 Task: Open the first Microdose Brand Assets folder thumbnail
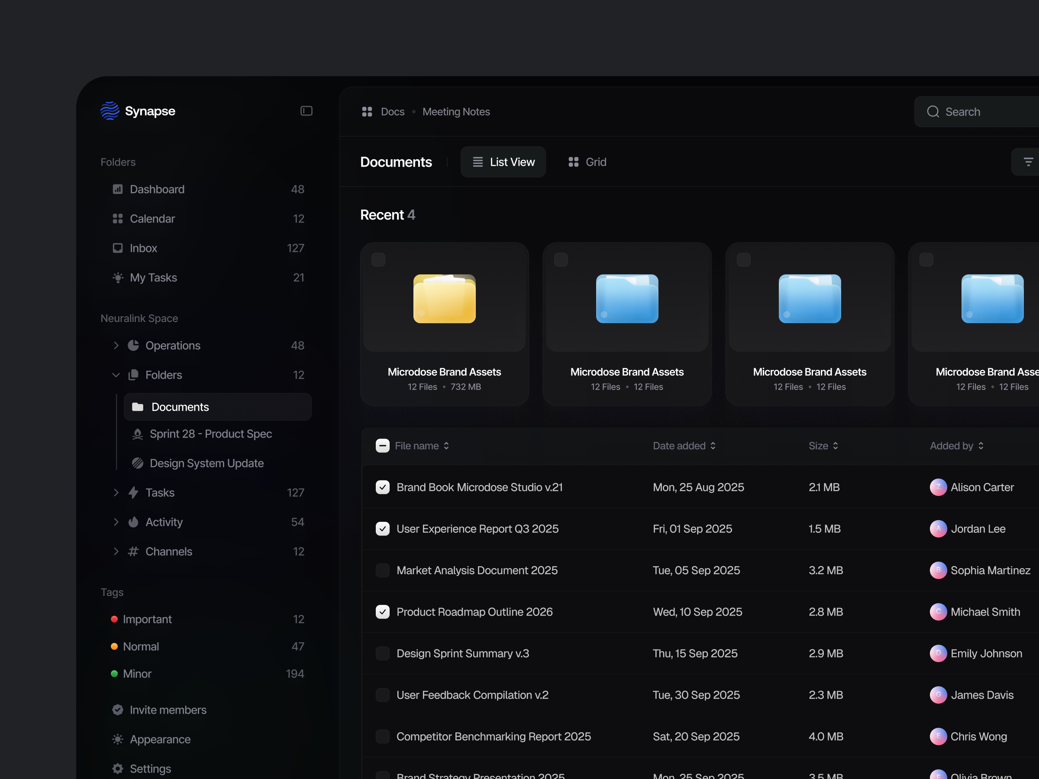[x=444, y=299]
